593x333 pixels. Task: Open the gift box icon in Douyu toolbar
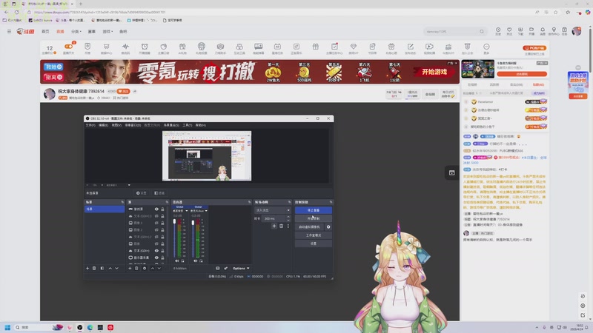[316, 47]
